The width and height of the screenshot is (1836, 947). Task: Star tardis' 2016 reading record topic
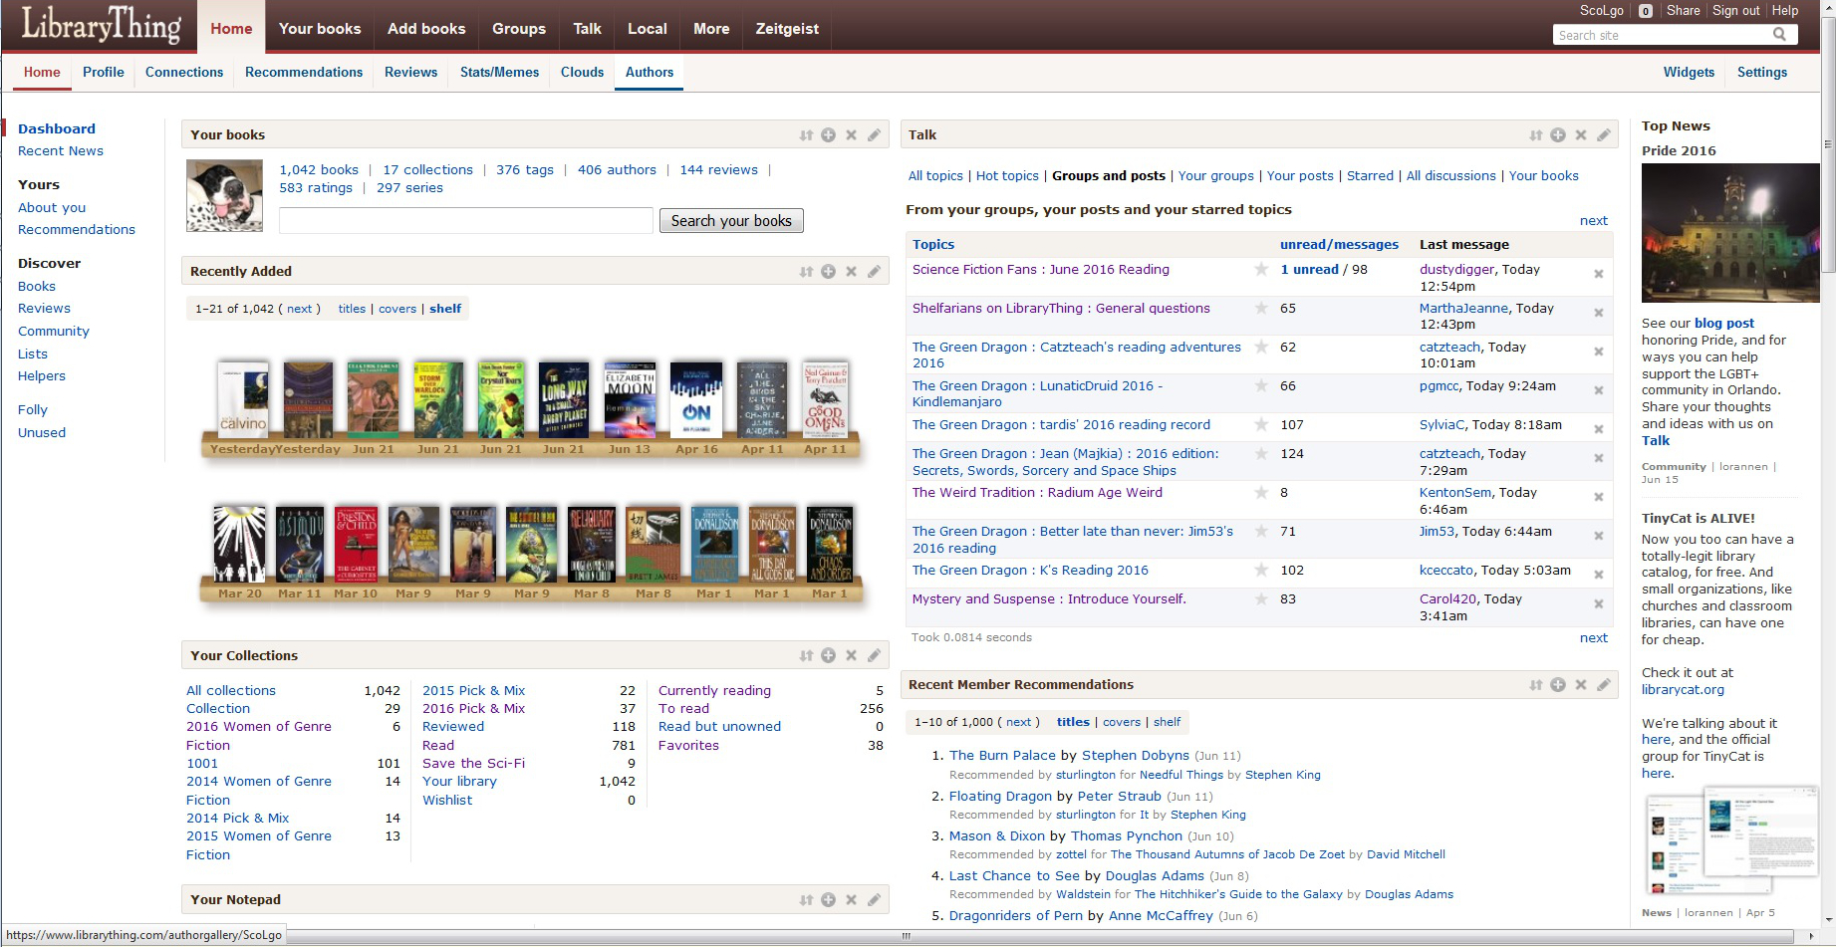(1261, 424)
